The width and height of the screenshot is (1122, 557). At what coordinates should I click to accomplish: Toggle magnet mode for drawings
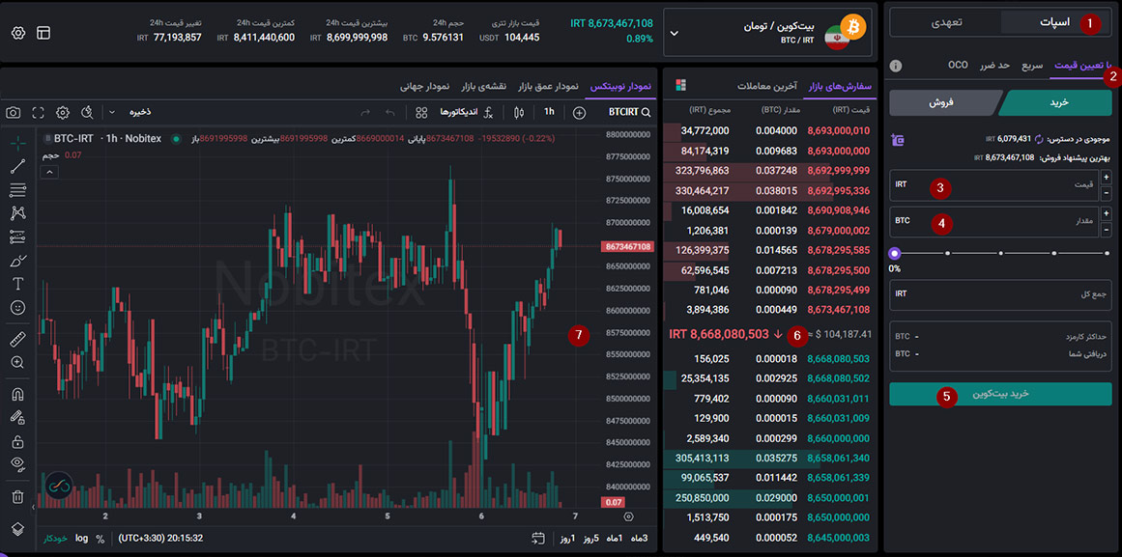pos(18,394)
